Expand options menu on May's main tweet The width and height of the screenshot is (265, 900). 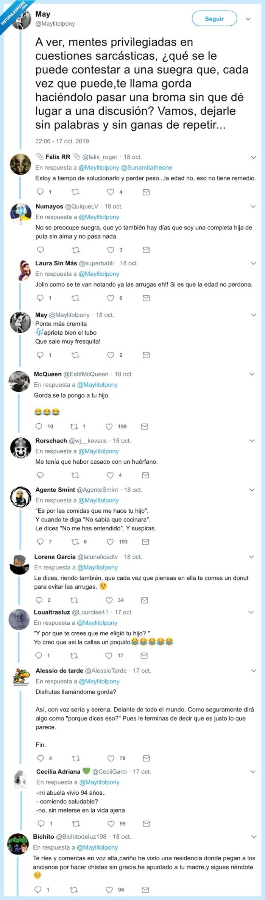point(248,18)
